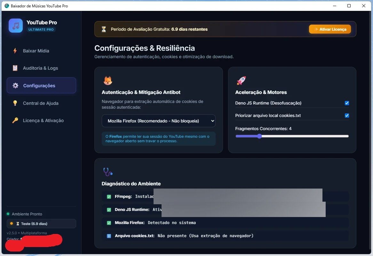This screenshot has height=256, width=373.
Task: Click the Teste (6.9 dias) badge
Action: [x=41, y=223]
